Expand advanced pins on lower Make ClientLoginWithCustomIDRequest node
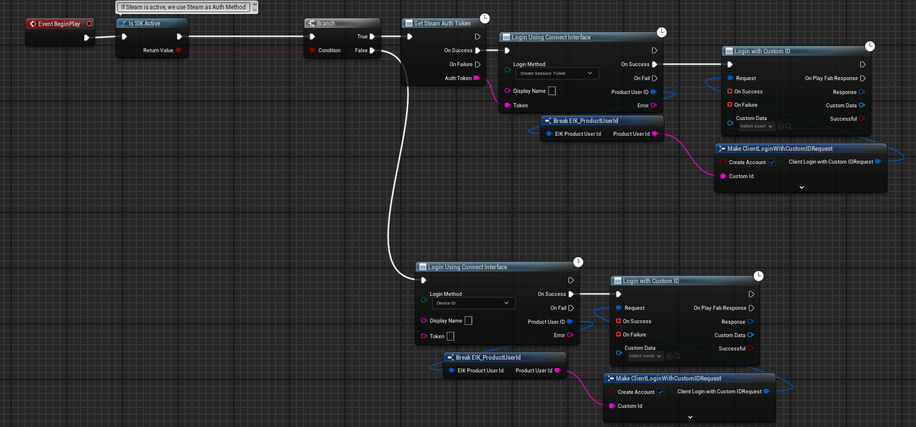 pos(690,417)
